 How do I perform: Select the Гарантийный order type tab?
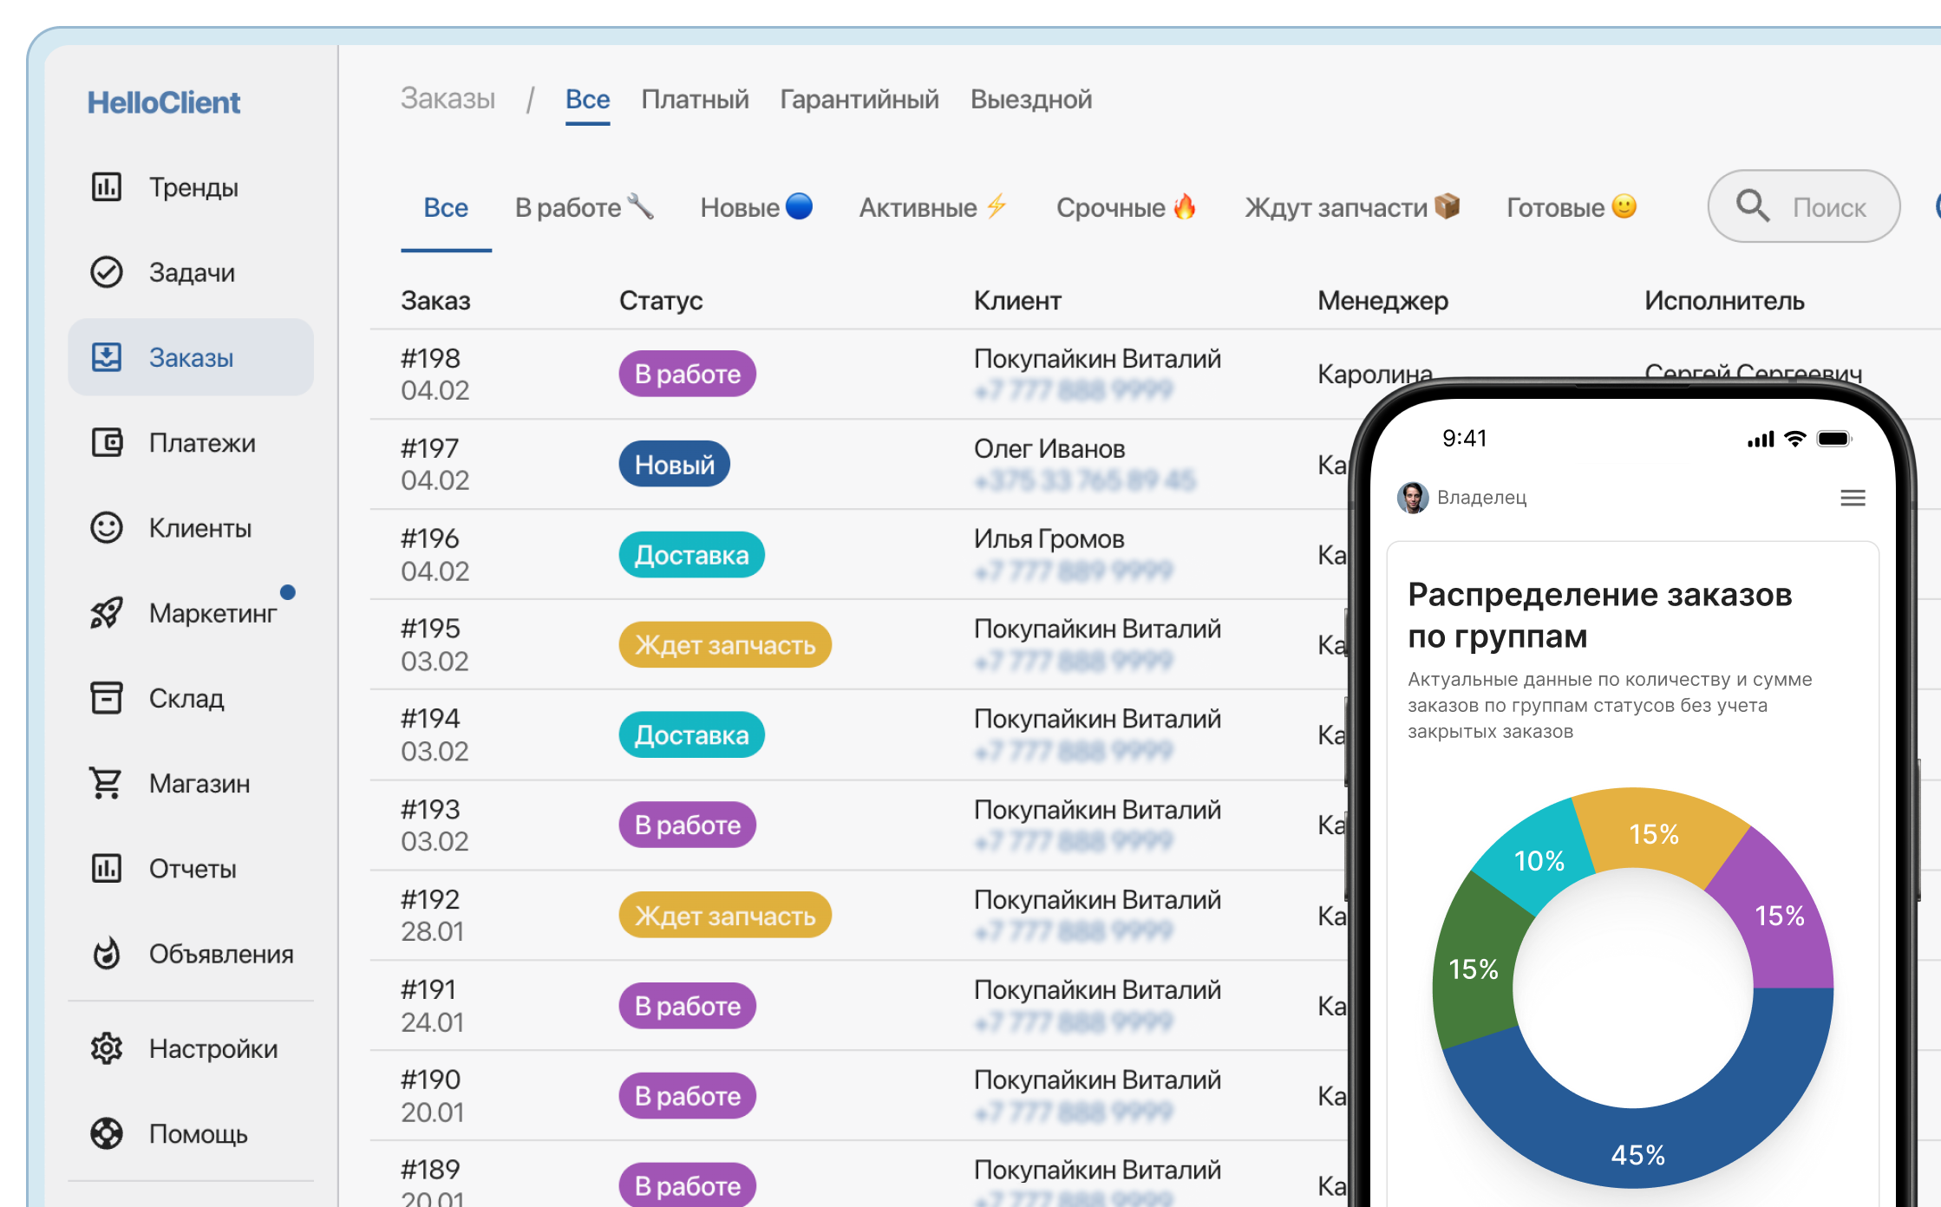(859, 100)
